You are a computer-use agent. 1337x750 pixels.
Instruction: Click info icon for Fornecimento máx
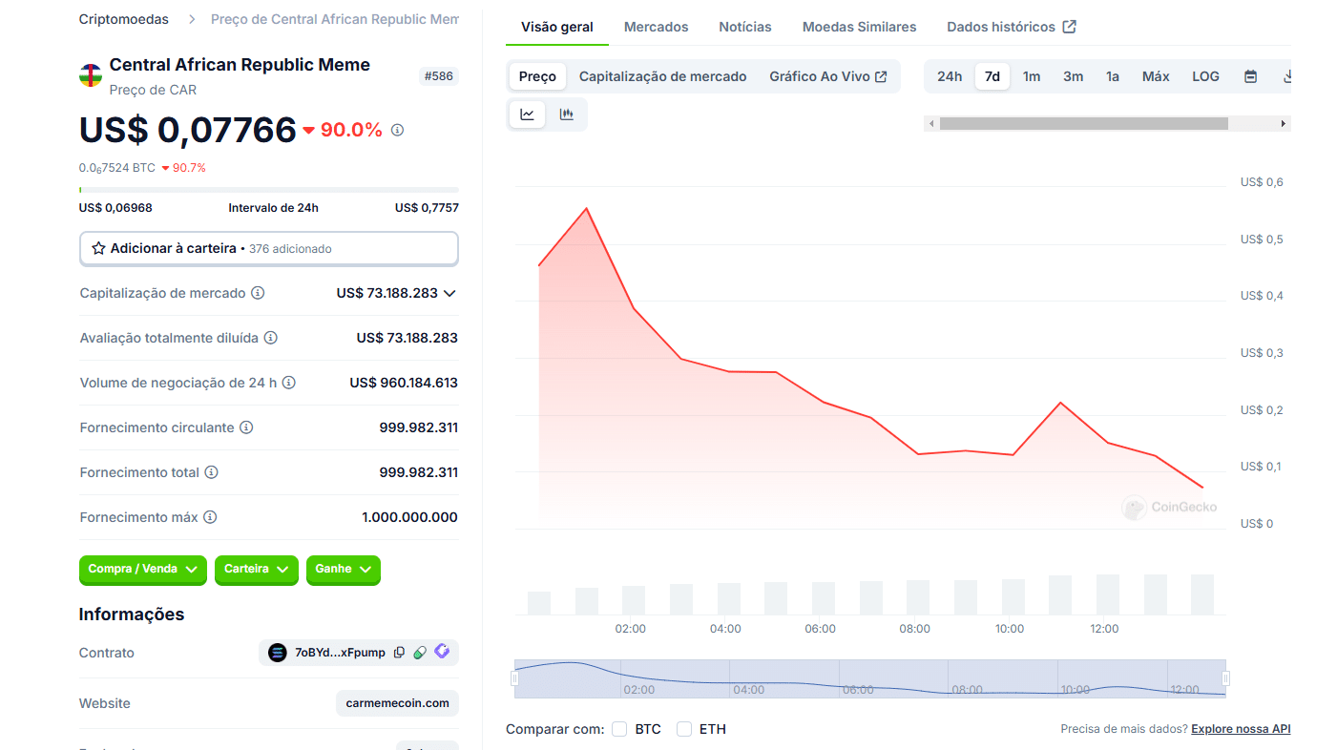click(210, 517)
